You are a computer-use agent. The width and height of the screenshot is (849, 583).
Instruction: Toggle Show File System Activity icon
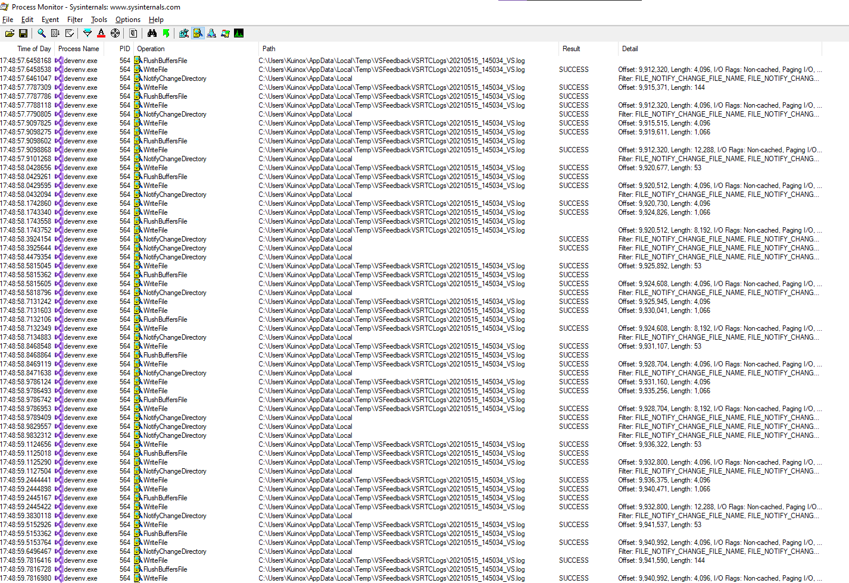(x=198, y=33)
